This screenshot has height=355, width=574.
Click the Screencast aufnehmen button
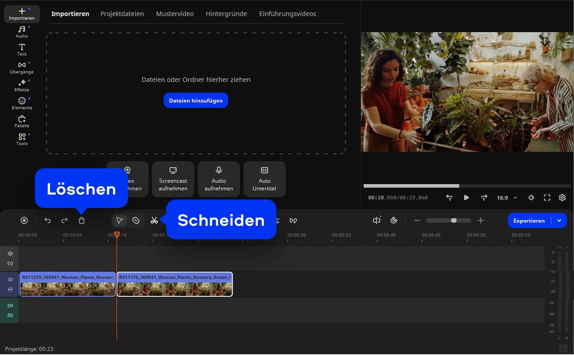(173, 179)
